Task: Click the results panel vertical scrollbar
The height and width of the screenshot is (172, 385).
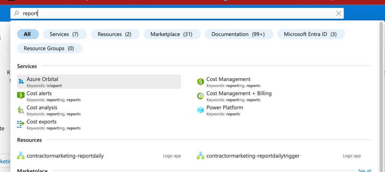Action: coord(381,97)
